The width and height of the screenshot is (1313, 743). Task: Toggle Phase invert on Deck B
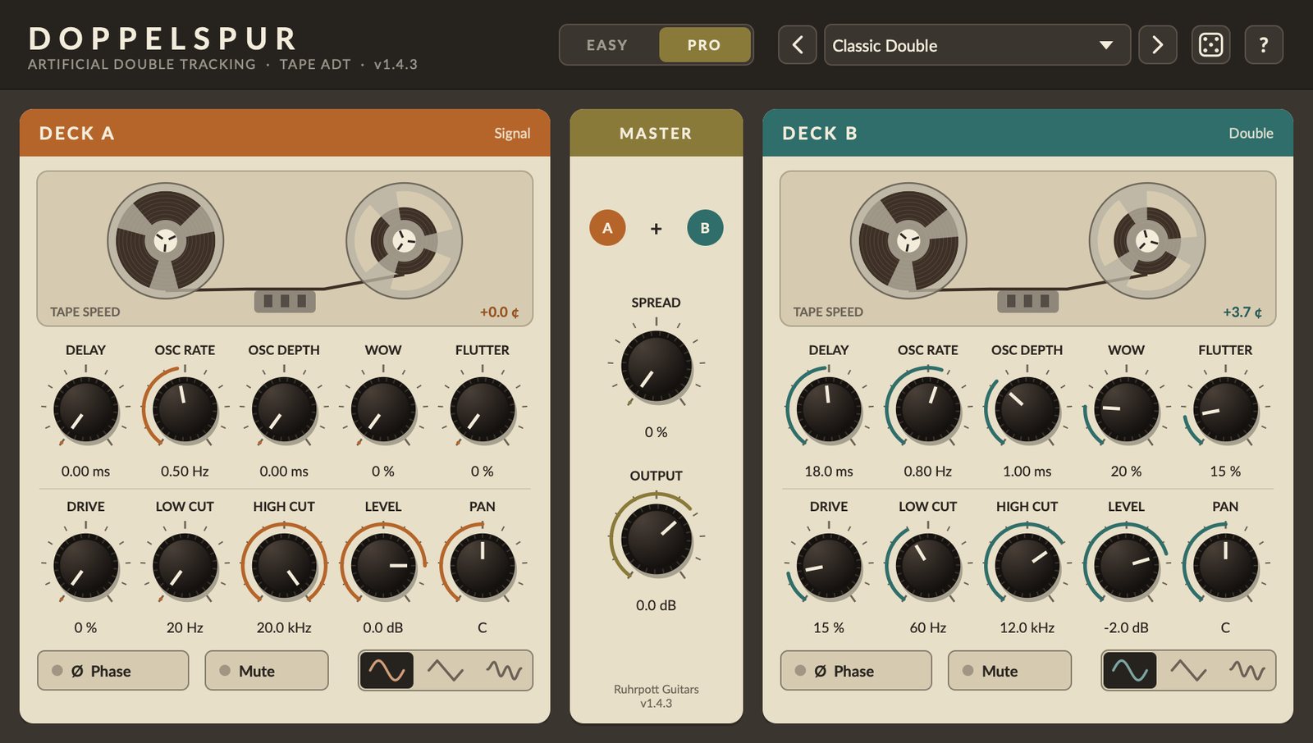[x=856, y=671]
